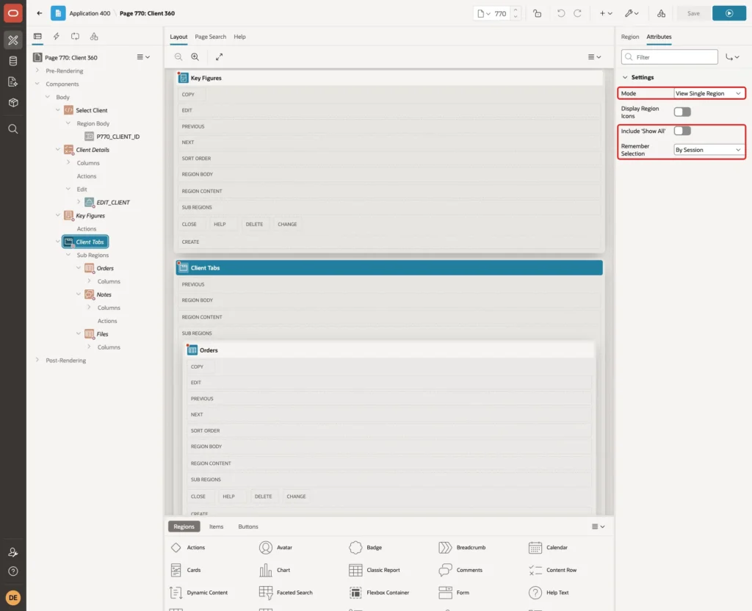Image resolution: width=752 pixels, height=611 pixels.
Task: Open the layout options menu
Action: point(594,57)
